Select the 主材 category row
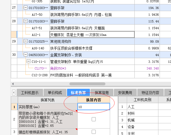 coord(143,133)
